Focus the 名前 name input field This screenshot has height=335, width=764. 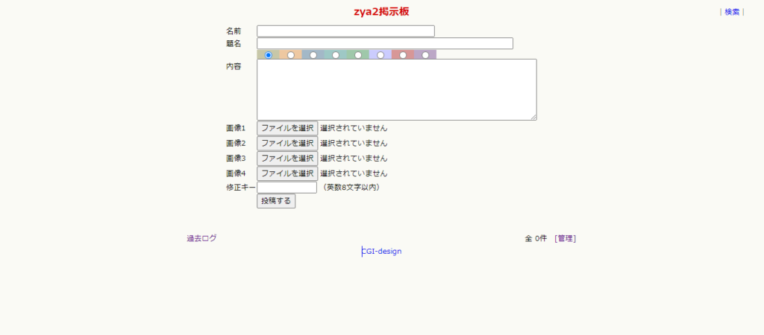pos(345,31)
